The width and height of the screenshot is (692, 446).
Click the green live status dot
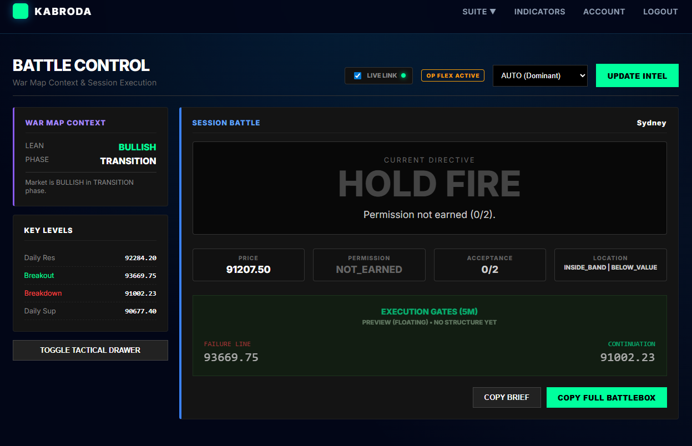point(403,75)
